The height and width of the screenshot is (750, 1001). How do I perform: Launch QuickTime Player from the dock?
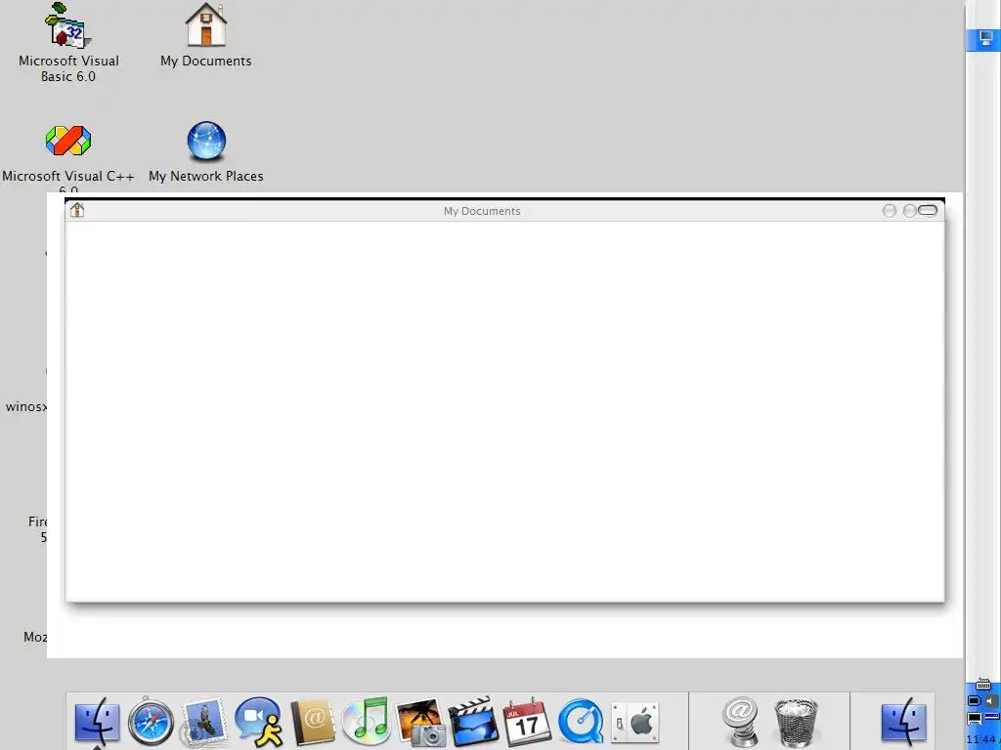click(x=581, y=722)
